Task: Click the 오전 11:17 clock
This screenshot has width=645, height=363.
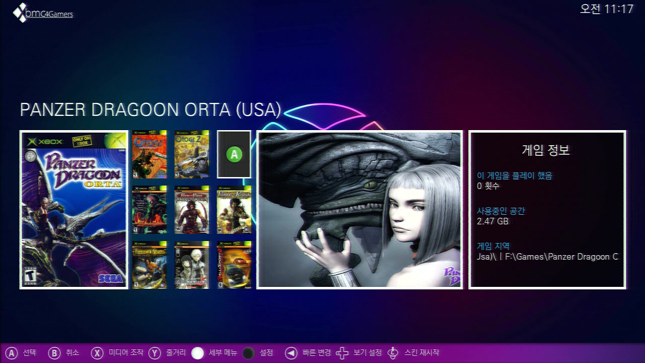Action: pyautogui.click(x=607, y=9)
